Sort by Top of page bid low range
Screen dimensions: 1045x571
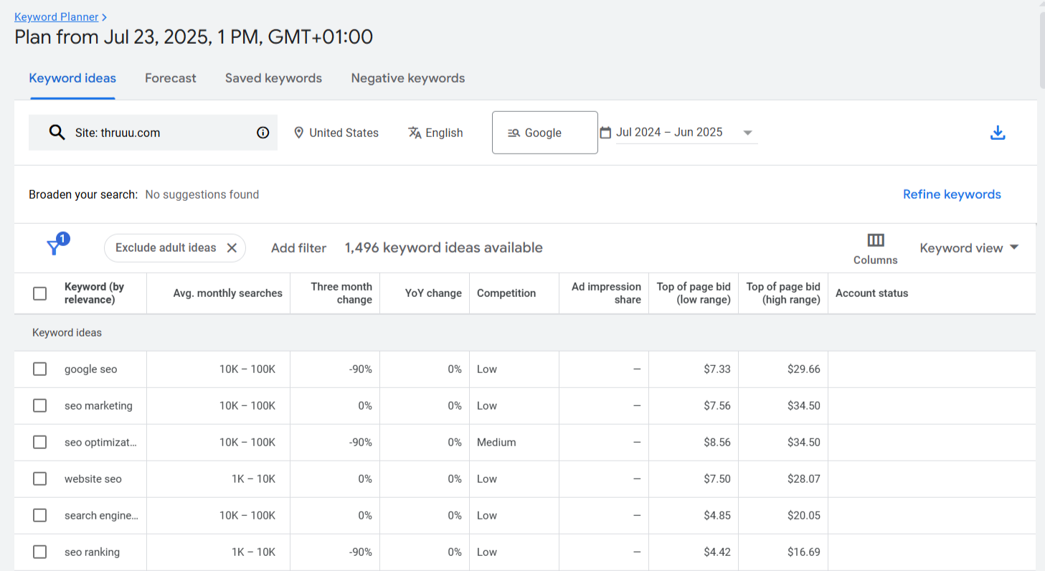pyautogui.click(x=694, y=293)
